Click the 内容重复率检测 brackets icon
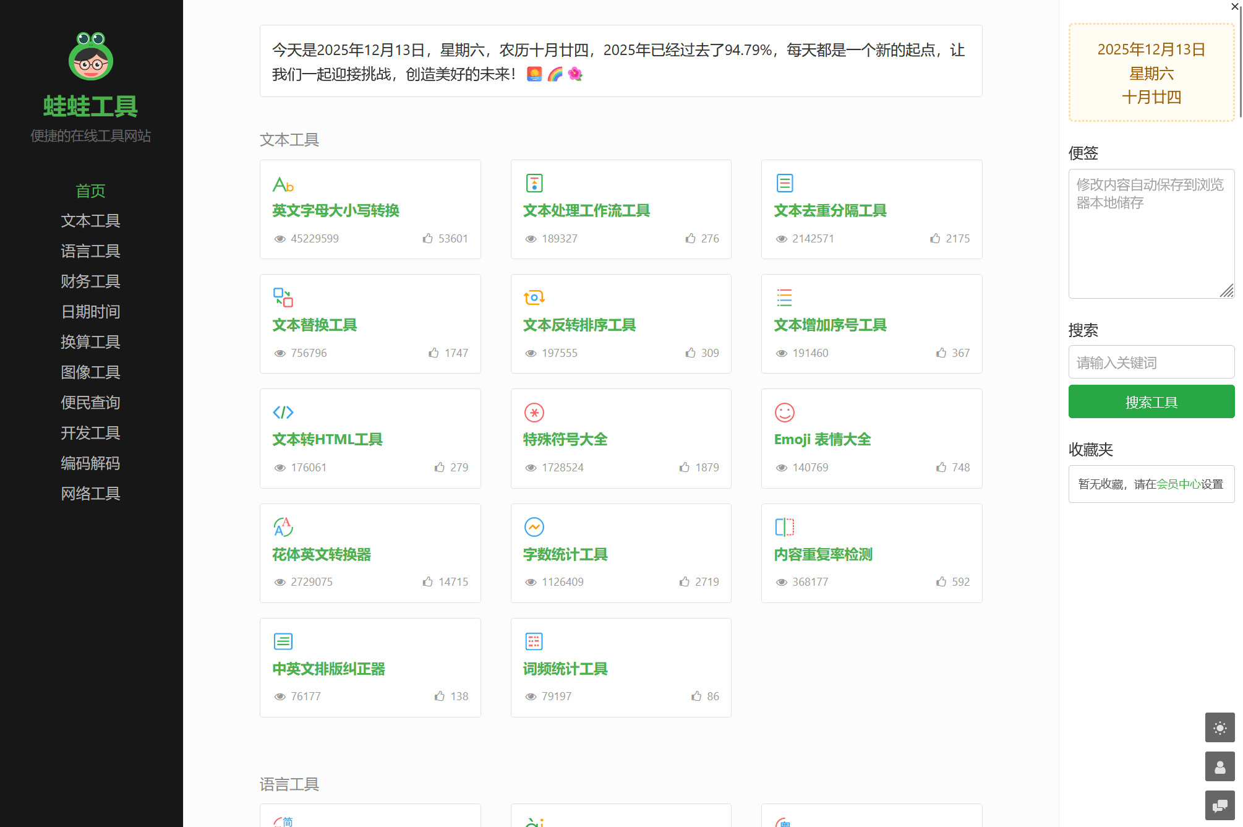Viewport: 1243px width, 827px height. coord(784,527)
